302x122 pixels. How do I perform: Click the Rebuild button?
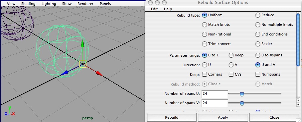pos(172,117)
